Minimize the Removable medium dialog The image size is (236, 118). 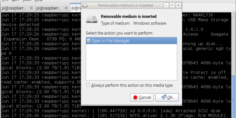pos(166,5)
